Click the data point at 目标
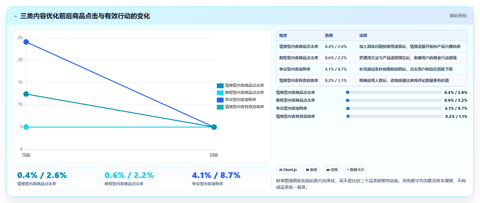This screenshot has height=203, width=480. click(x=214, y=127)
